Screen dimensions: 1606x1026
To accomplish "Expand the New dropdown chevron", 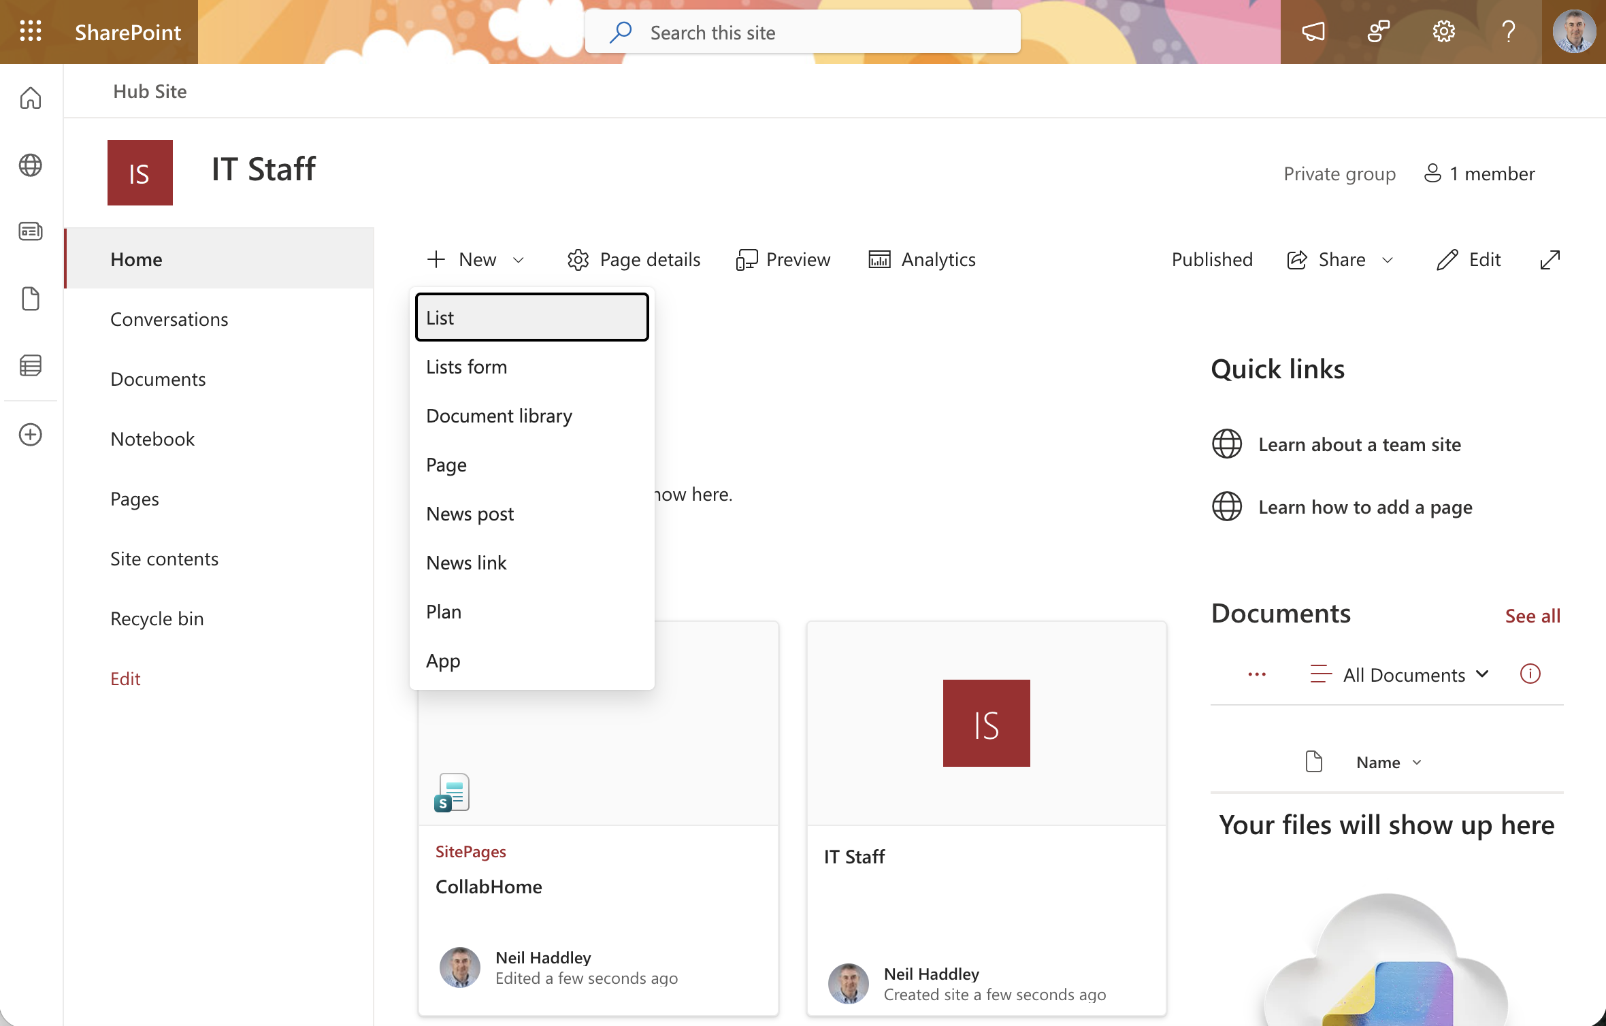I will click(519, 260).
